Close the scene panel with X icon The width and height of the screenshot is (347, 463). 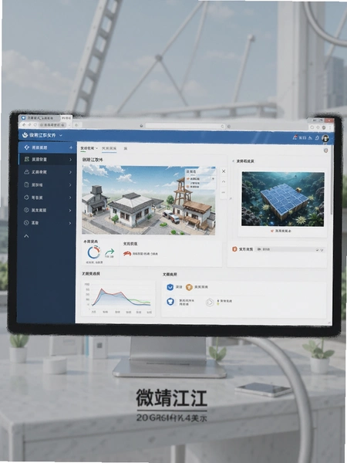[224, 171]
